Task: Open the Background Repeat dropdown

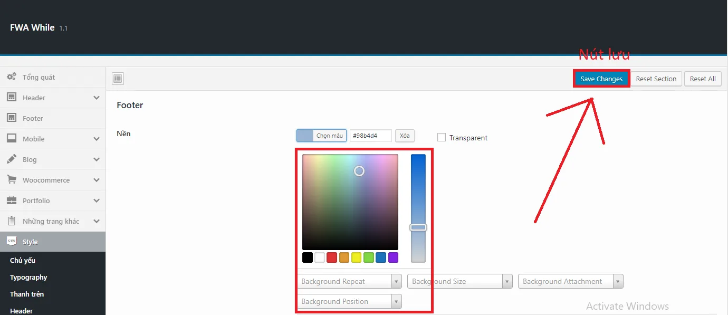Action: point(349,281)
